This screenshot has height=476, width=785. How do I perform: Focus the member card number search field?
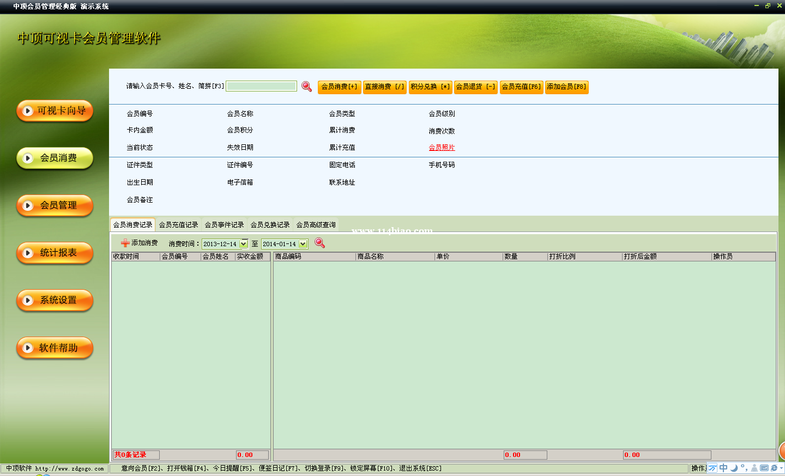pyautogui.click(x=262, y=86)
